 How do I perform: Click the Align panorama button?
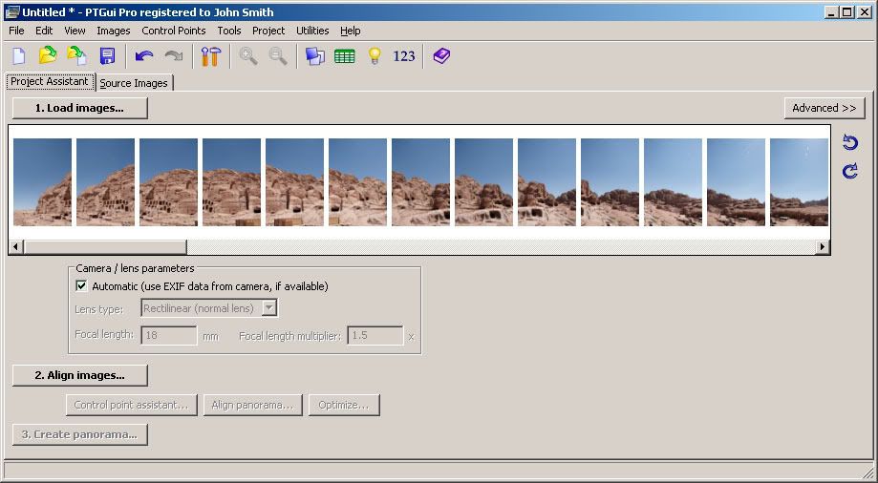coord(252,405)
